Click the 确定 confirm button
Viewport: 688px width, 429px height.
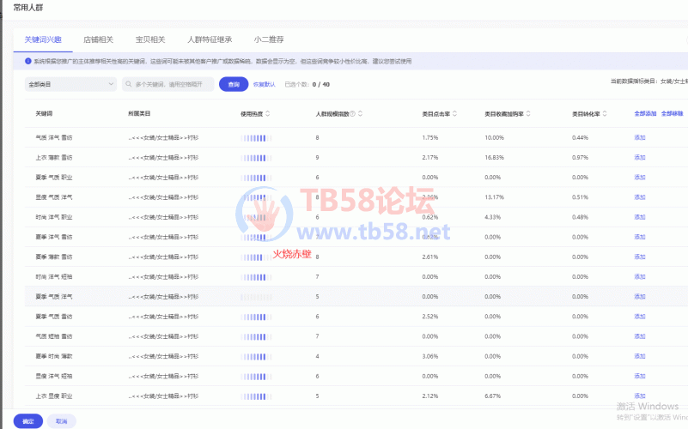[x=28, y=421]
